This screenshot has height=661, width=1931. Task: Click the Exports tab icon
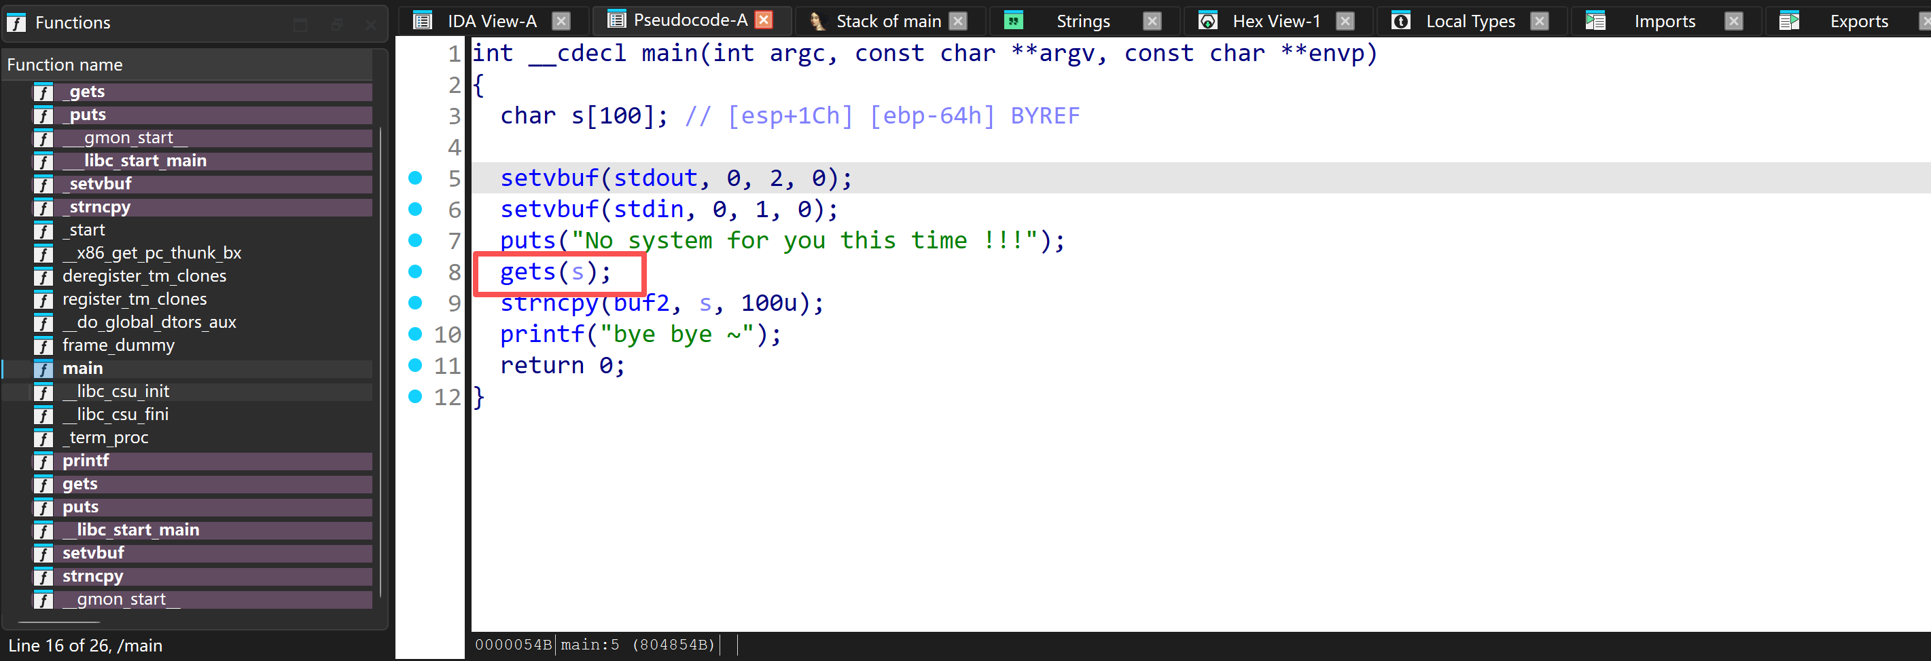tap(1789, 21)
